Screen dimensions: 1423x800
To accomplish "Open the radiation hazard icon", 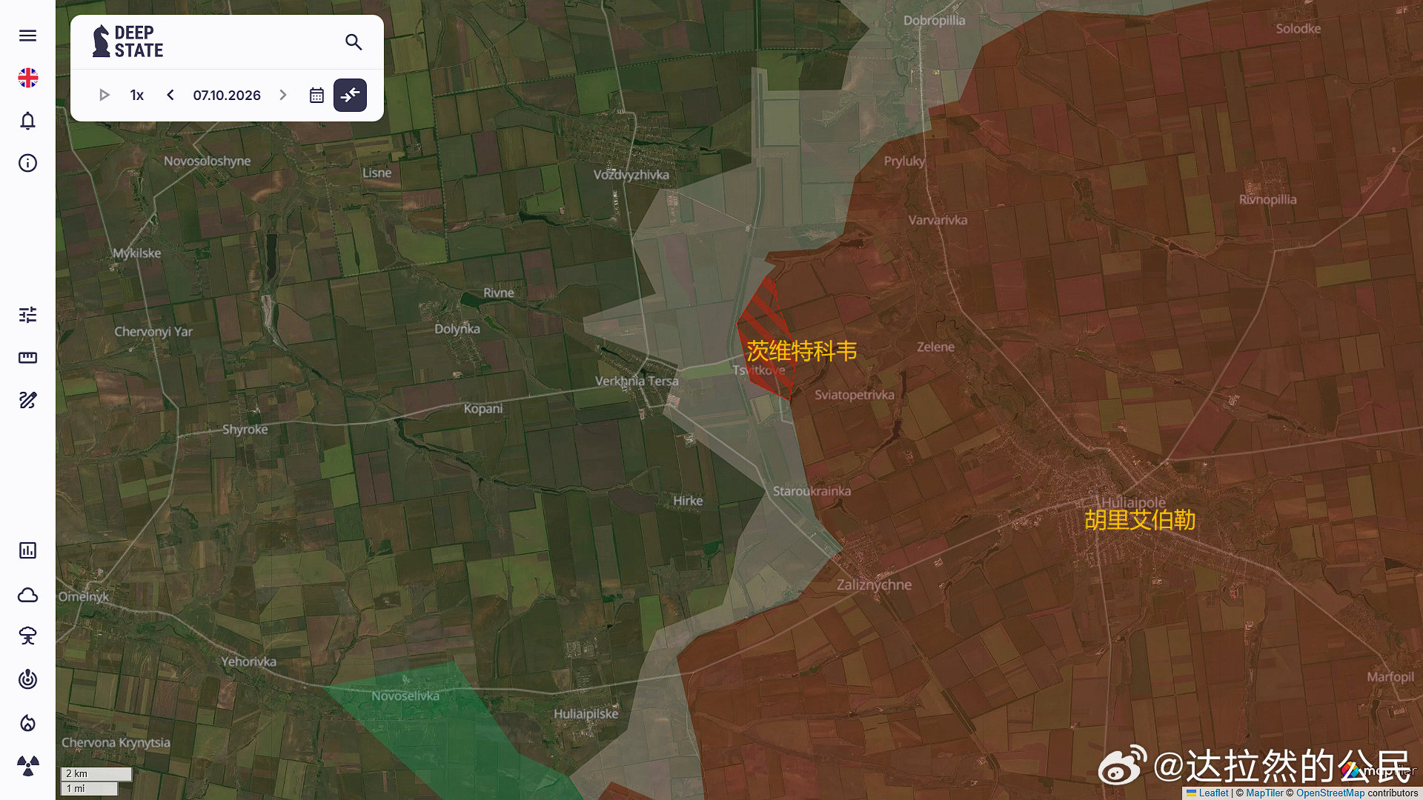I will [27, 766].
